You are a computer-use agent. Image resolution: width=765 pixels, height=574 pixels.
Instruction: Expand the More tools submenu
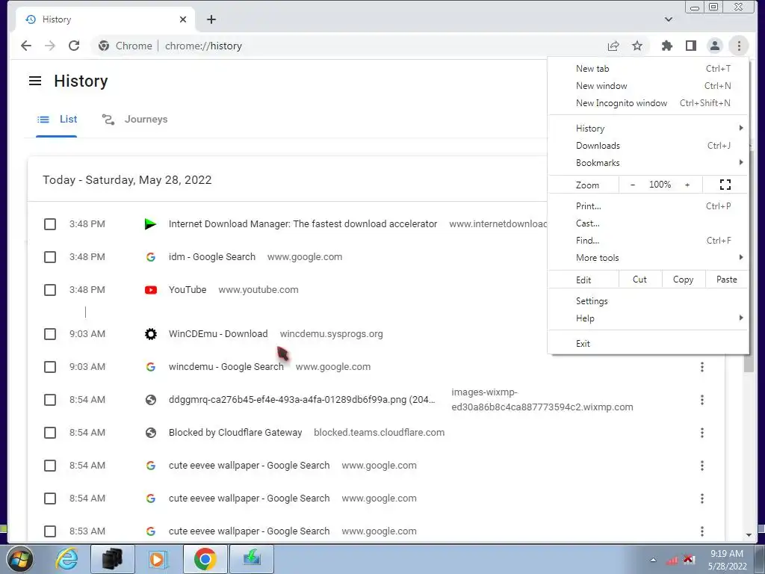point(648,258)
